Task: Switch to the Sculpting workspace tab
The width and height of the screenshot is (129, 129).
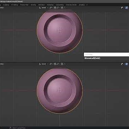Action: [x=6, y=5]
